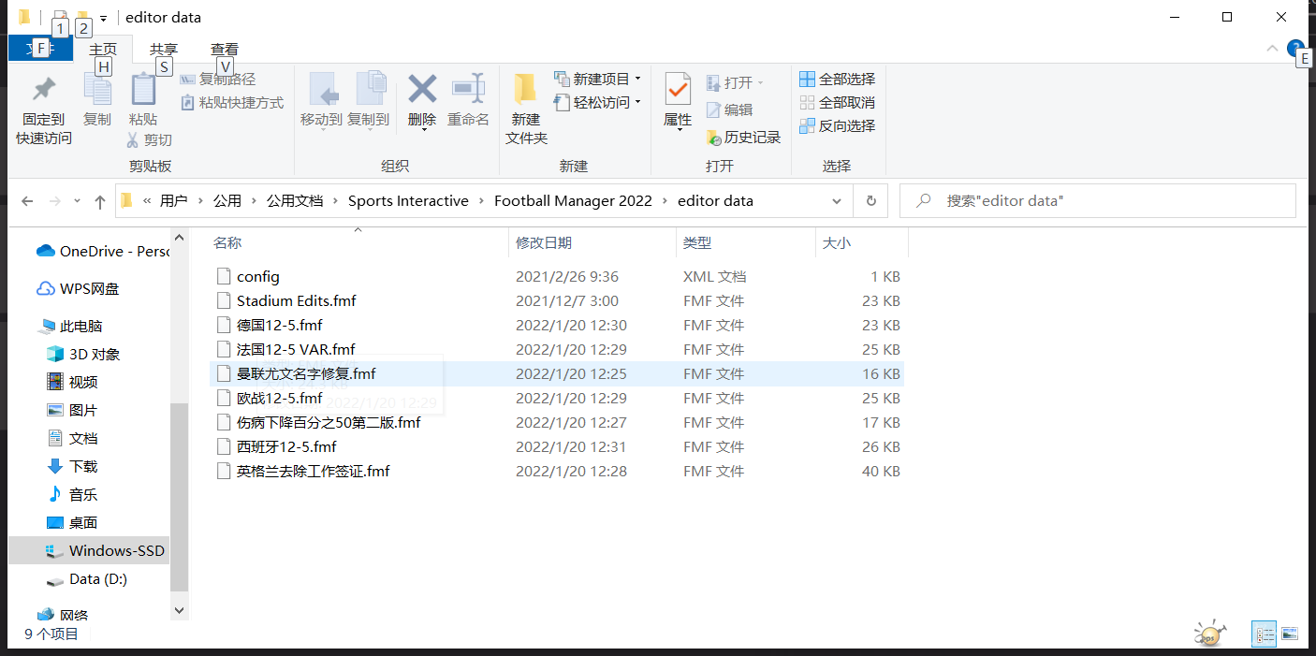This screenshot has width=1316, height=656.
Task: Open the Properties (属性) checkmark icon
Action: (677, 90)
